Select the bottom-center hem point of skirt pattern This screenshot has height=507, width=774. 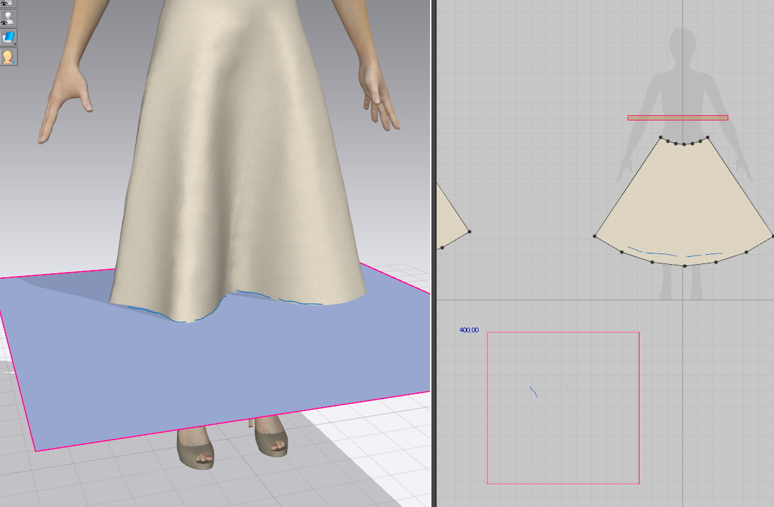685,266
